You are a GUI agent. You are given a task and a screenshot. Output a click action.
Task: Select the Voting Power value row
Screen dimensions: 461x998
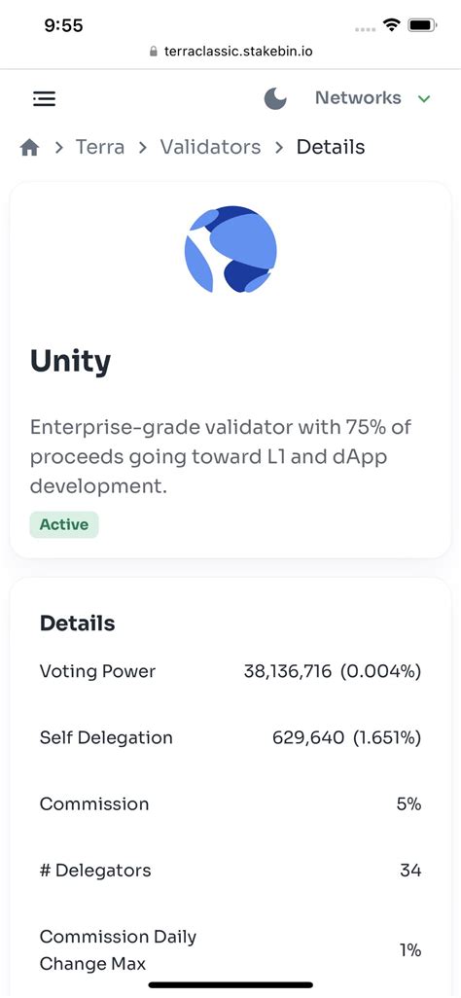click(x=230, y=671)
